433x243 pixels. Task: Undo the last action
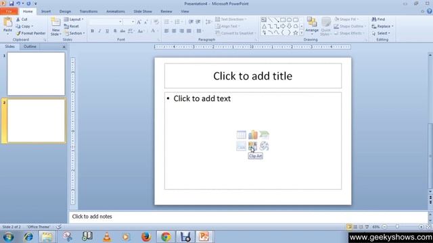pyautogui.click(x=18, y=3)
